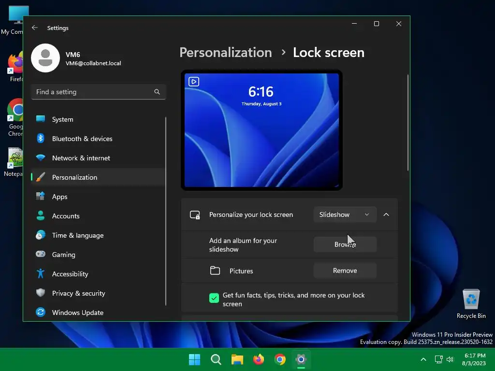This screenshot has width=495, height=371.
Task: Open the Slideshow dropdown
Action: pyautogui.click(x=345, y=214)
